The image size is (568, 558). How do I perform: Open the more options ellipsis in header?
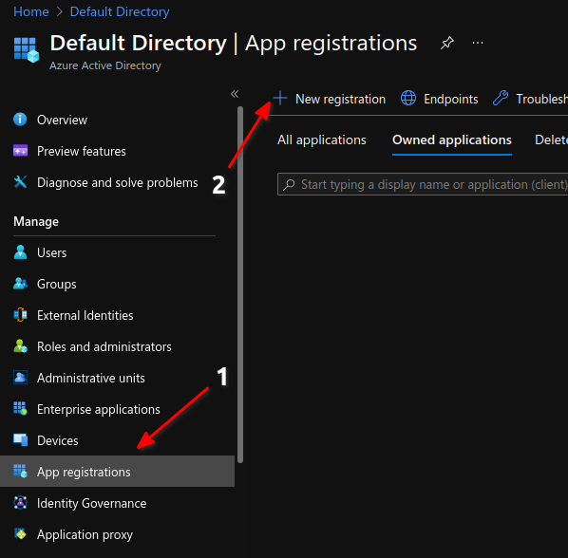[478, 43]
